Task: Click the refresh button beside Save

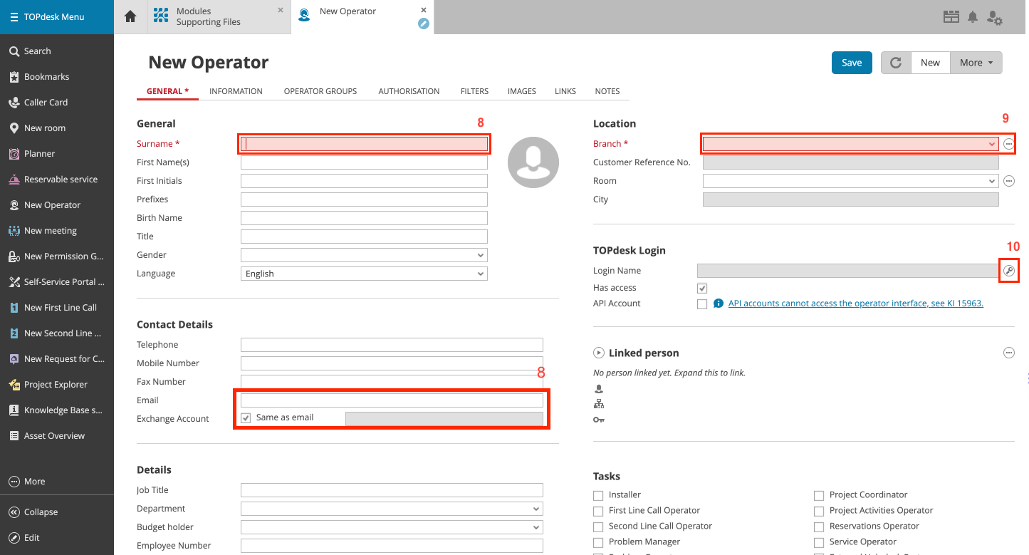Action: click(896, 63)
